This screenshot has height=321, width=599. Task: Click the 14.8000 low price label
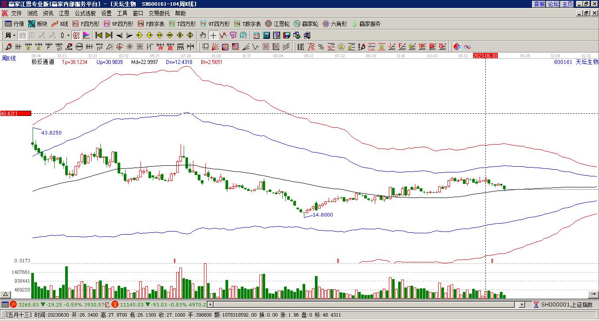(x=322, y=215)
